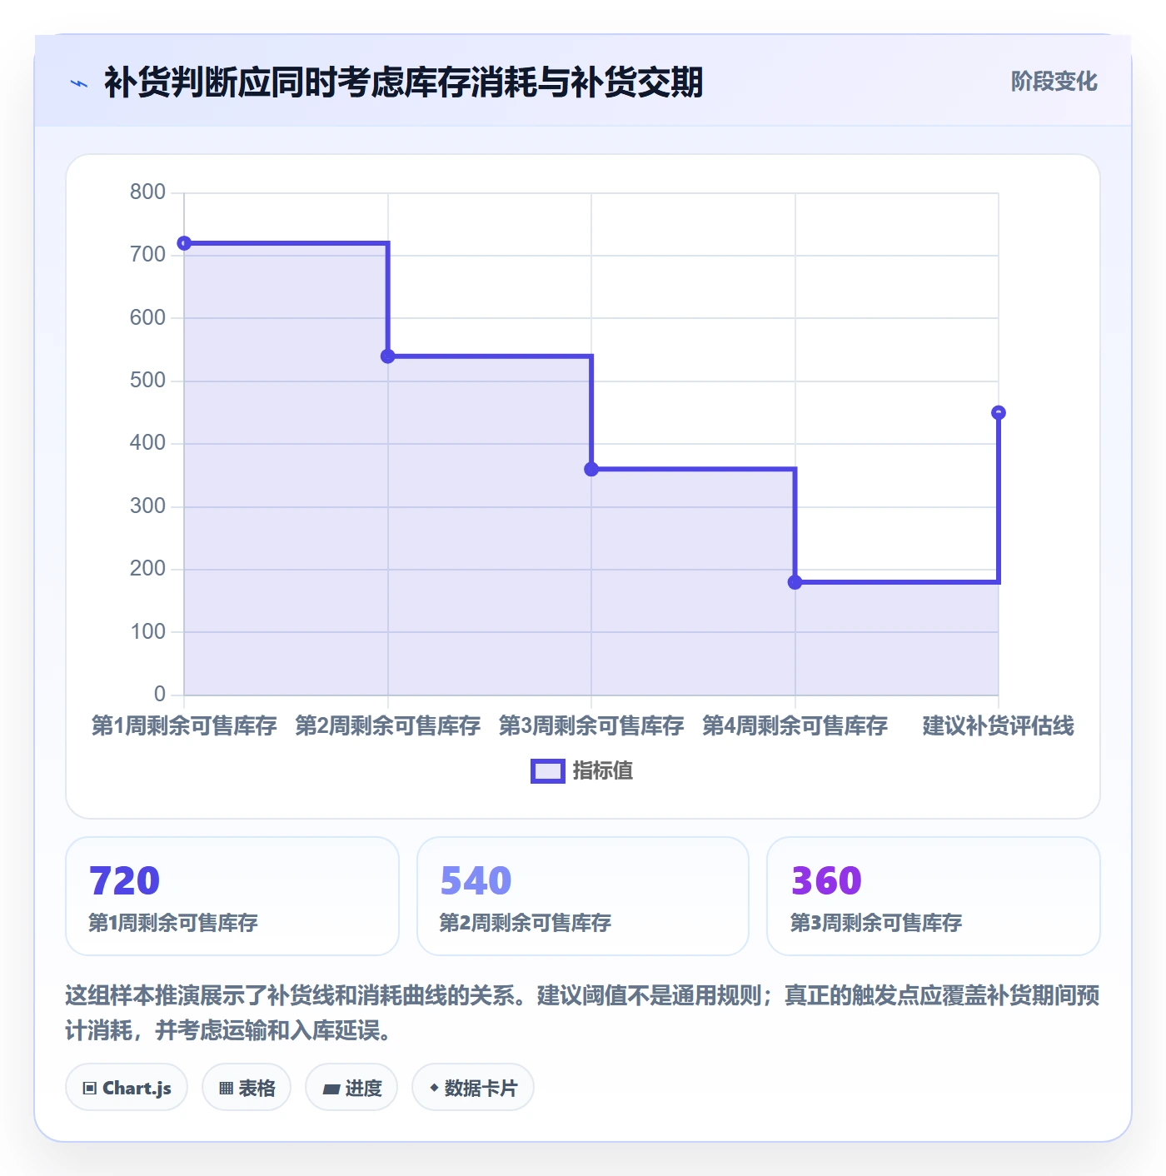The height and width of the screenshot is (1176, 1166).
Task: Click the 建议补货评估线 axis label
Action: click(x=999, y=725)
